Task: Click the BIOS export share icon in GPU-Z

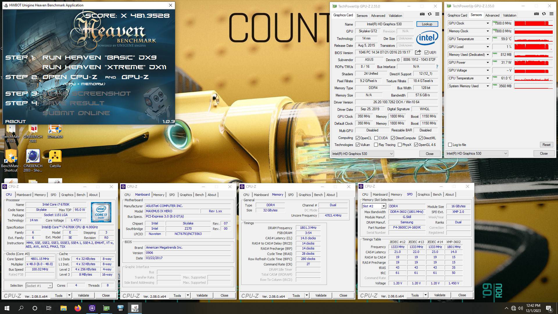Action: point(418,52)
